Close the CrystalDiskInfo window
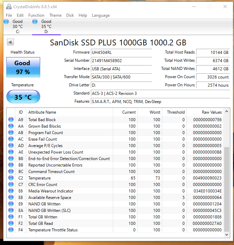This screenshot has height=245, width=234. [x=225, y=6]
